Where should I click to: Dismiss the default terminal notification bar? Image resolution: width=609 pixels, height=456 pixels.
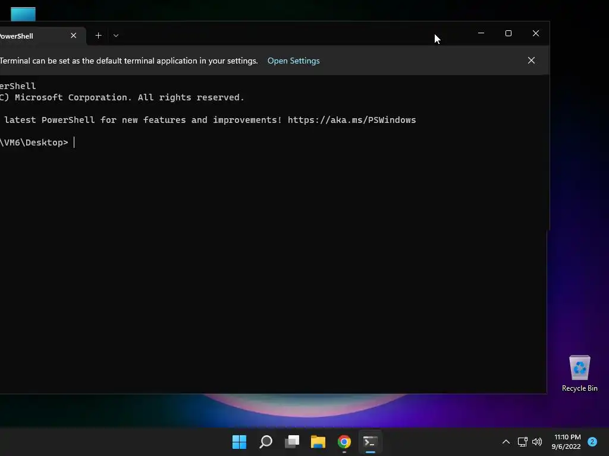tap(531, 61)
